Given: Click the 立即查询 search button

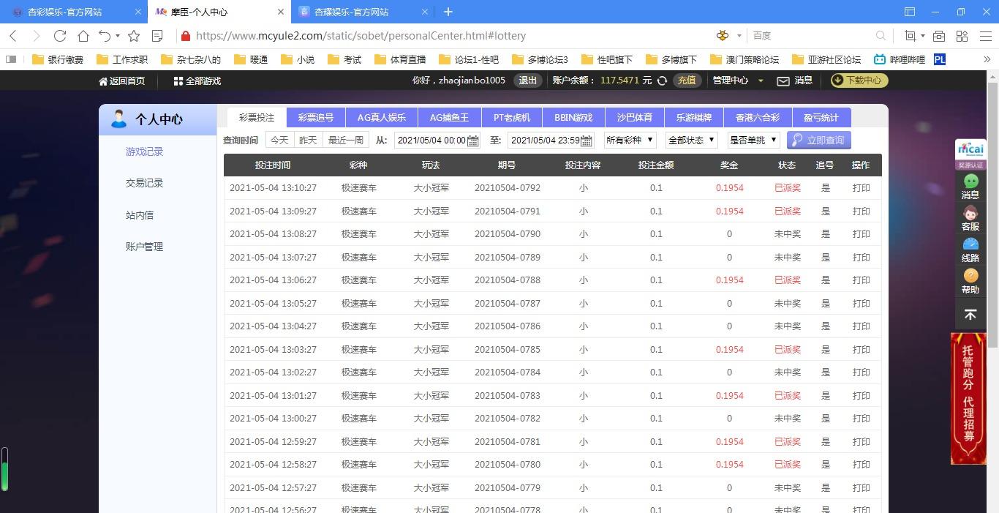Looking at the screenshot, I should click(819, 140).
